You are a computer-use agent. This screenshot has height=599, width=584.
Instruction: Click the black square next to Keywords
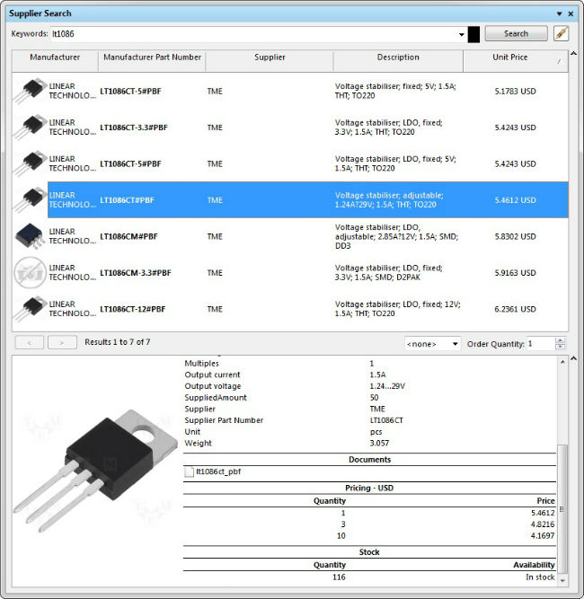[473, 34]
